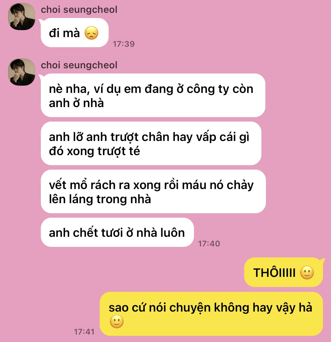
Task: Tap the sad face emoji in 'đi mà'
Action: tap(91, 33)
